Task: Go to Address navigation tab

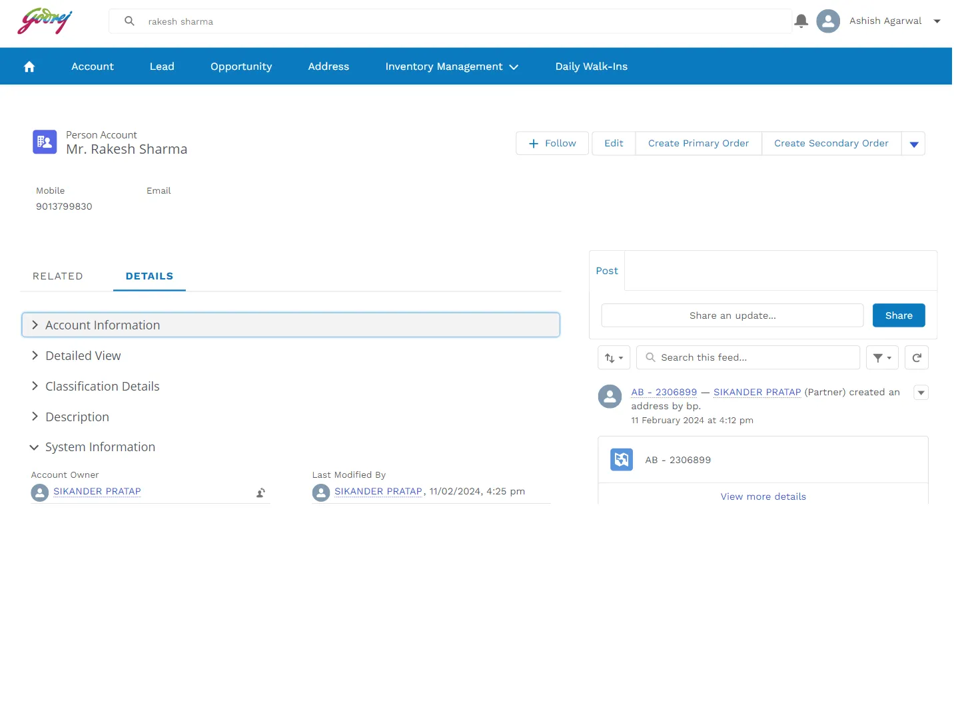Action: tap(328, 67)
